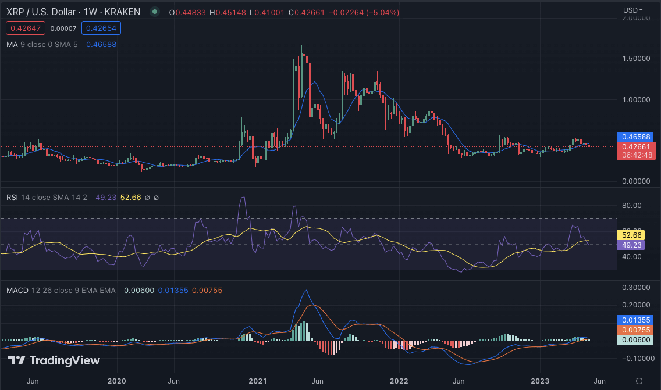The image size is (661, 390).
Task: Click MACD line value 0.01355 in legend
Action: [x=173, y=291]
